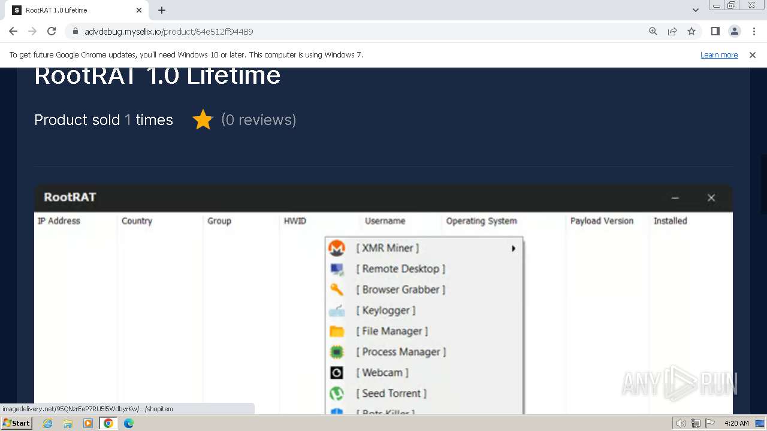Open the zoom magnifier in address bar

pyautogui.click(x=653, y=31)
